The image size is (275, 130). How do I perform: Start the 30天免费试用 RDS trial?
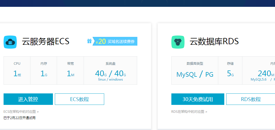[198, 99]
